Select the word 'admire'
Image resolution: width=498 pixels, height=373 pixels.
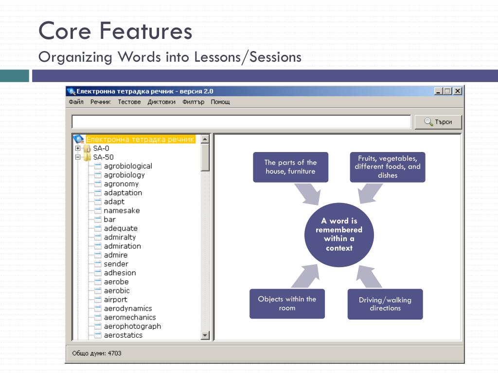point(116,254)
